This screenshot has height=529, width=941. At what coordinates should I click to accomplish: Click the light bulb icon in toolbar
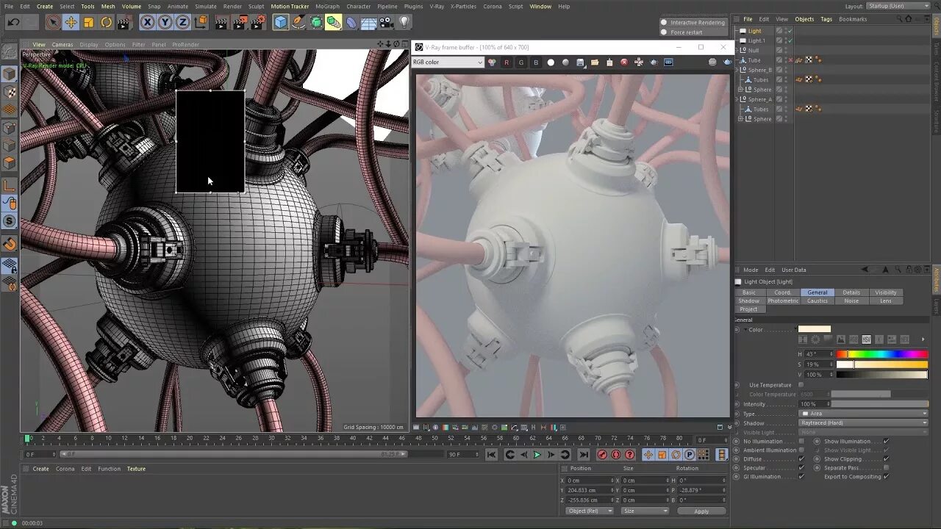pyautogui.click(x=404, y=23)
